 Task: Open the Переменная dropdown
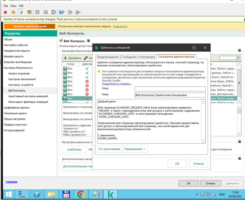point(135,149)
